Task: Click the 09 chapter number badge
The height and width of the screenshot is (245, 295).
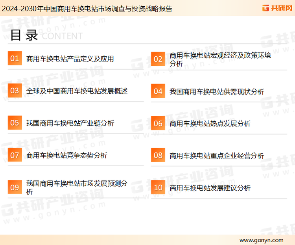Action: click(15, 187)
